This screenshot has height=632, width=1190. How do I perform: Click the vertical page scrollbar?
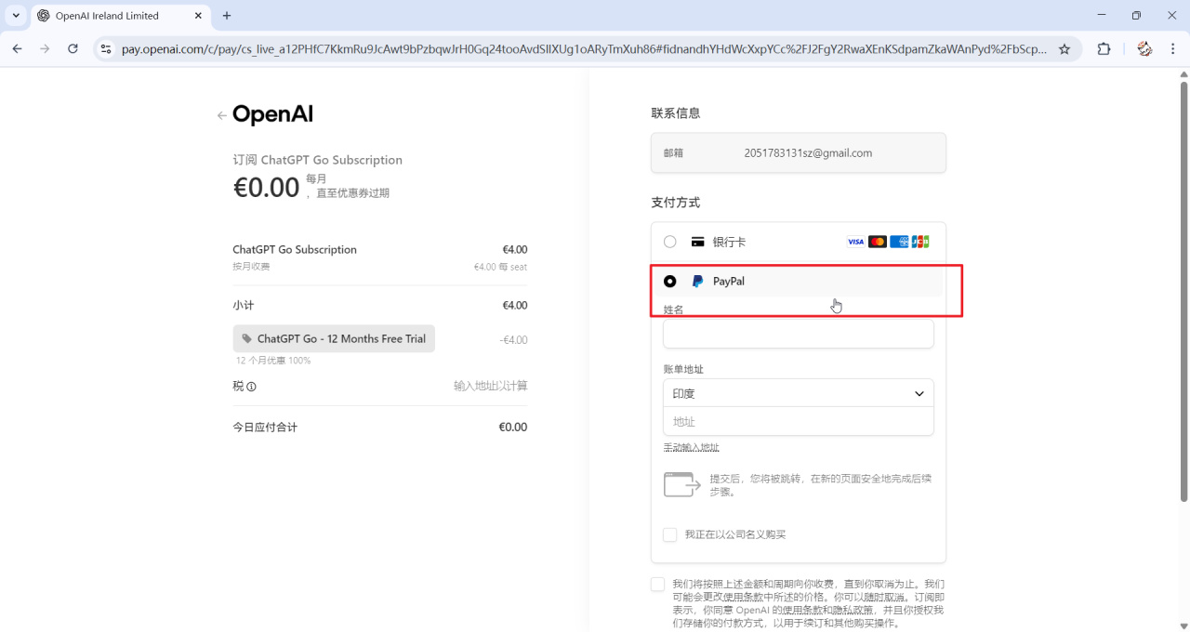[x=1183, y=292]
